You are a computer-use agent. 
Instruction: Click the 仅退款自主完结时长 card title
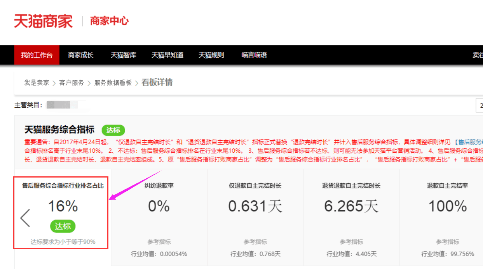pos(255,186)
